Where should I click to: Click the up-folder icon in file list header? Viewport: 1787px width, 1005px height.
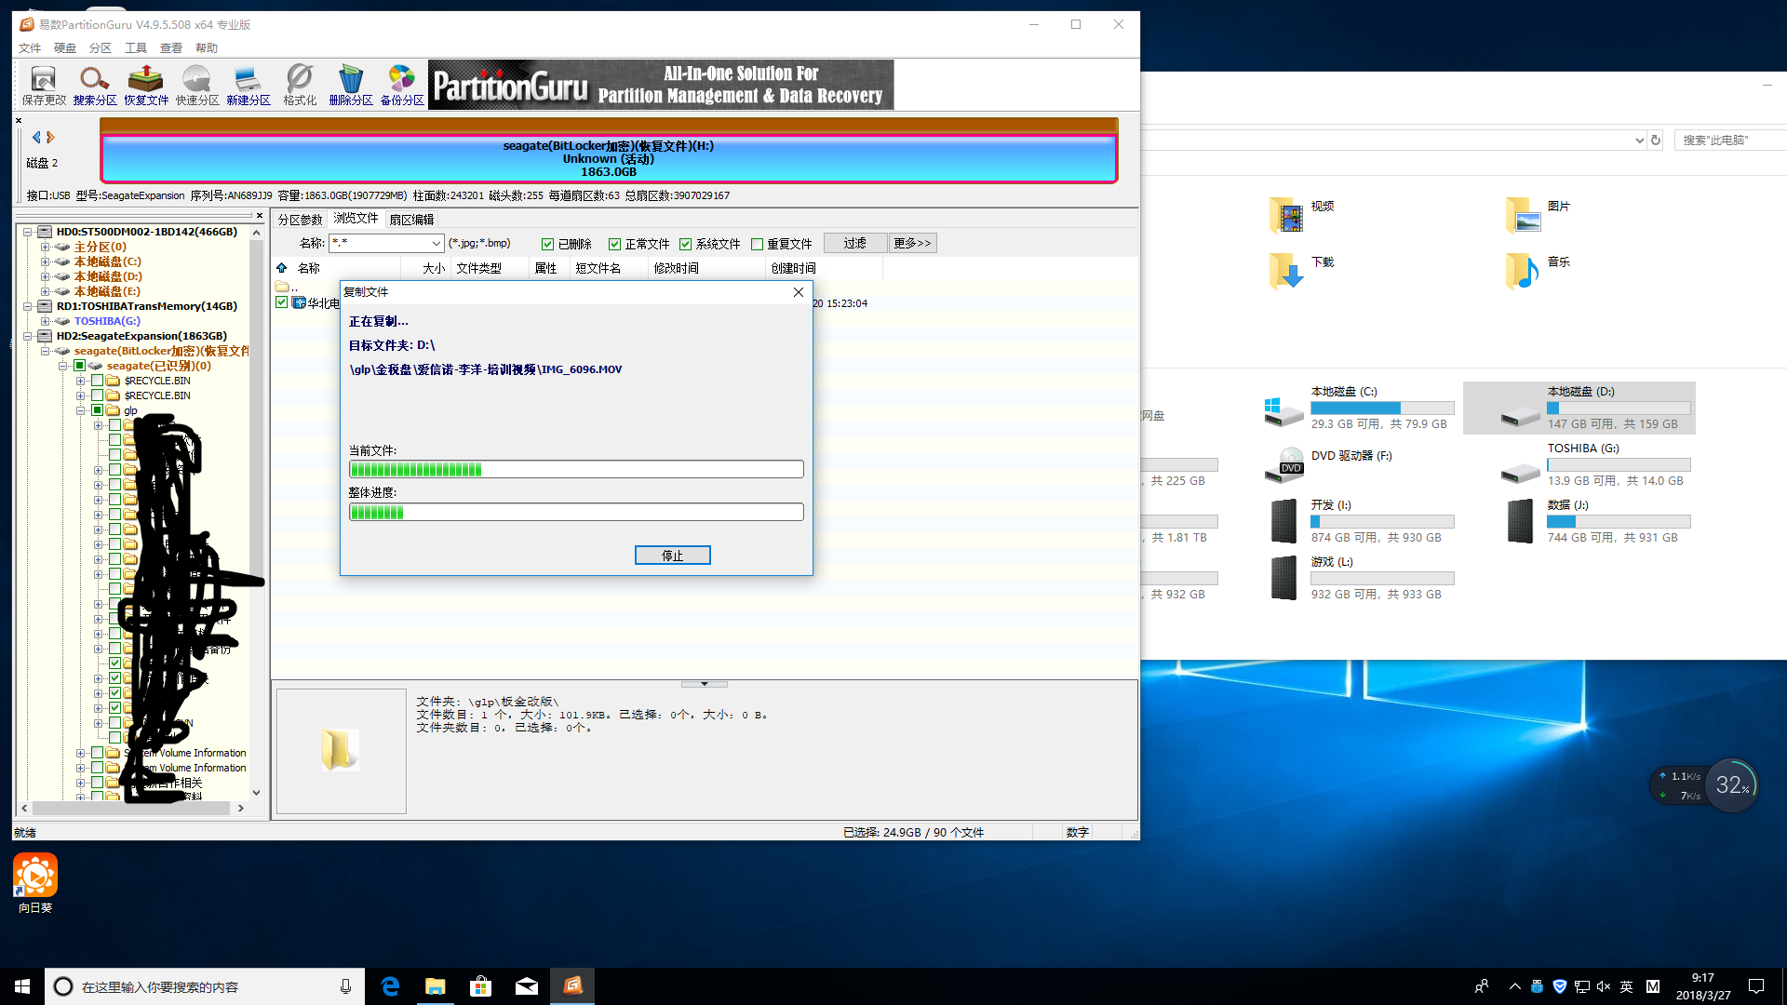click(x=282, y=268)
